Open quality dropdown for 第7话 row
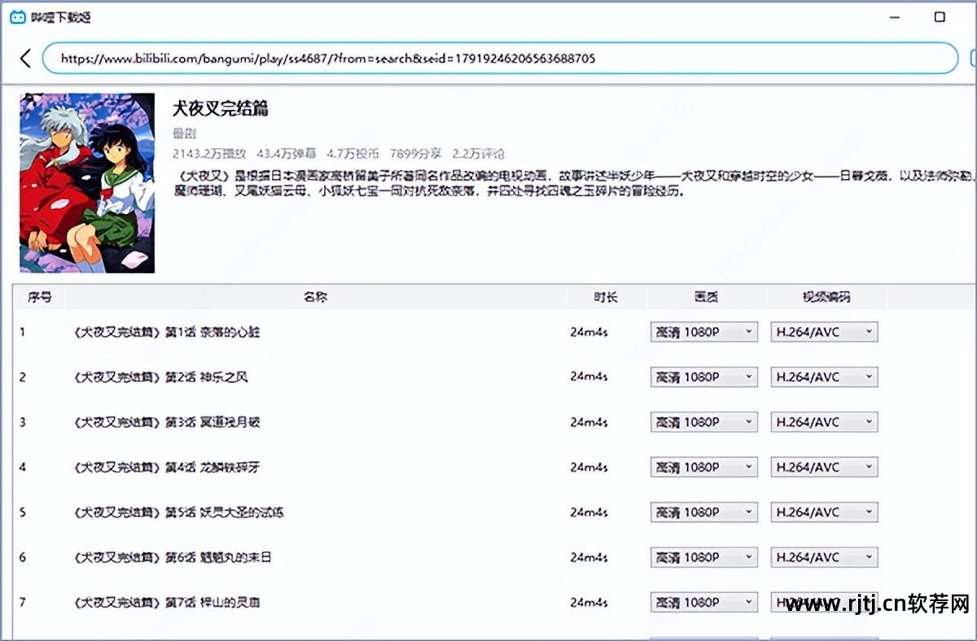 coord(704,603)
